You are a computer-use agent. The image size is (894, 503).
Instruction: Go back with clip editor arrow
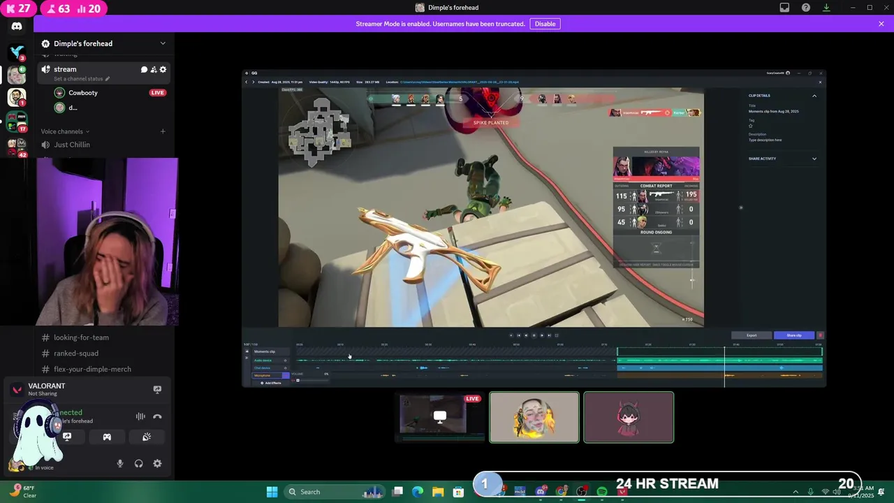[x=246, y=82]
